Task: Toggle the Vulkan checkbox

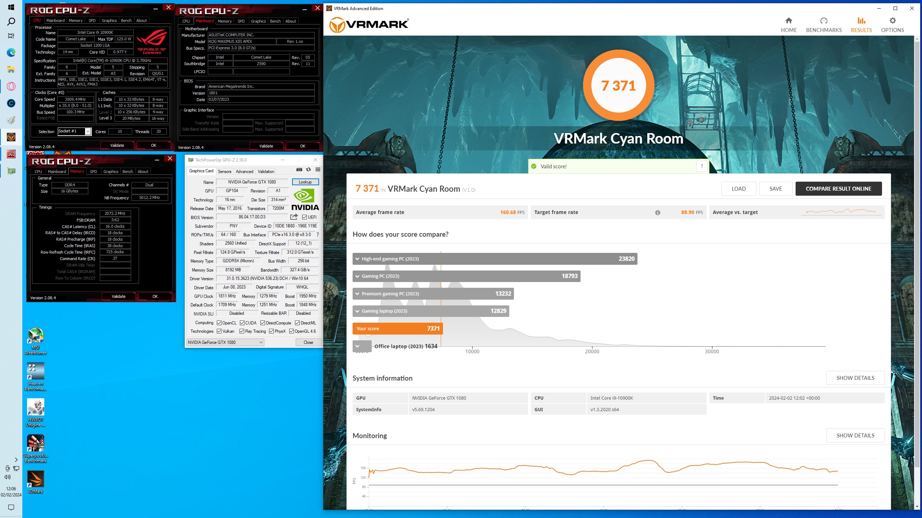Action: 219,331
